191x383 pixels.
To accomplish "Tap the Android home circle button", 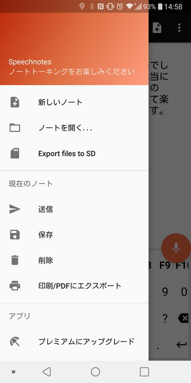I will coord(95,372).
